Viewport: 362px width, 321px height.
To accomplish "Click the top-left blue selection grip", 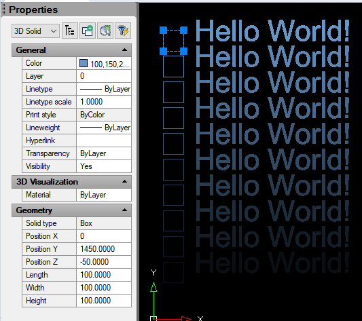I will pyautogui.click(x=163, y=31).
